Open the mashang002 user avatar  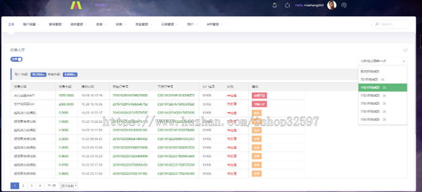click(332, 5)
